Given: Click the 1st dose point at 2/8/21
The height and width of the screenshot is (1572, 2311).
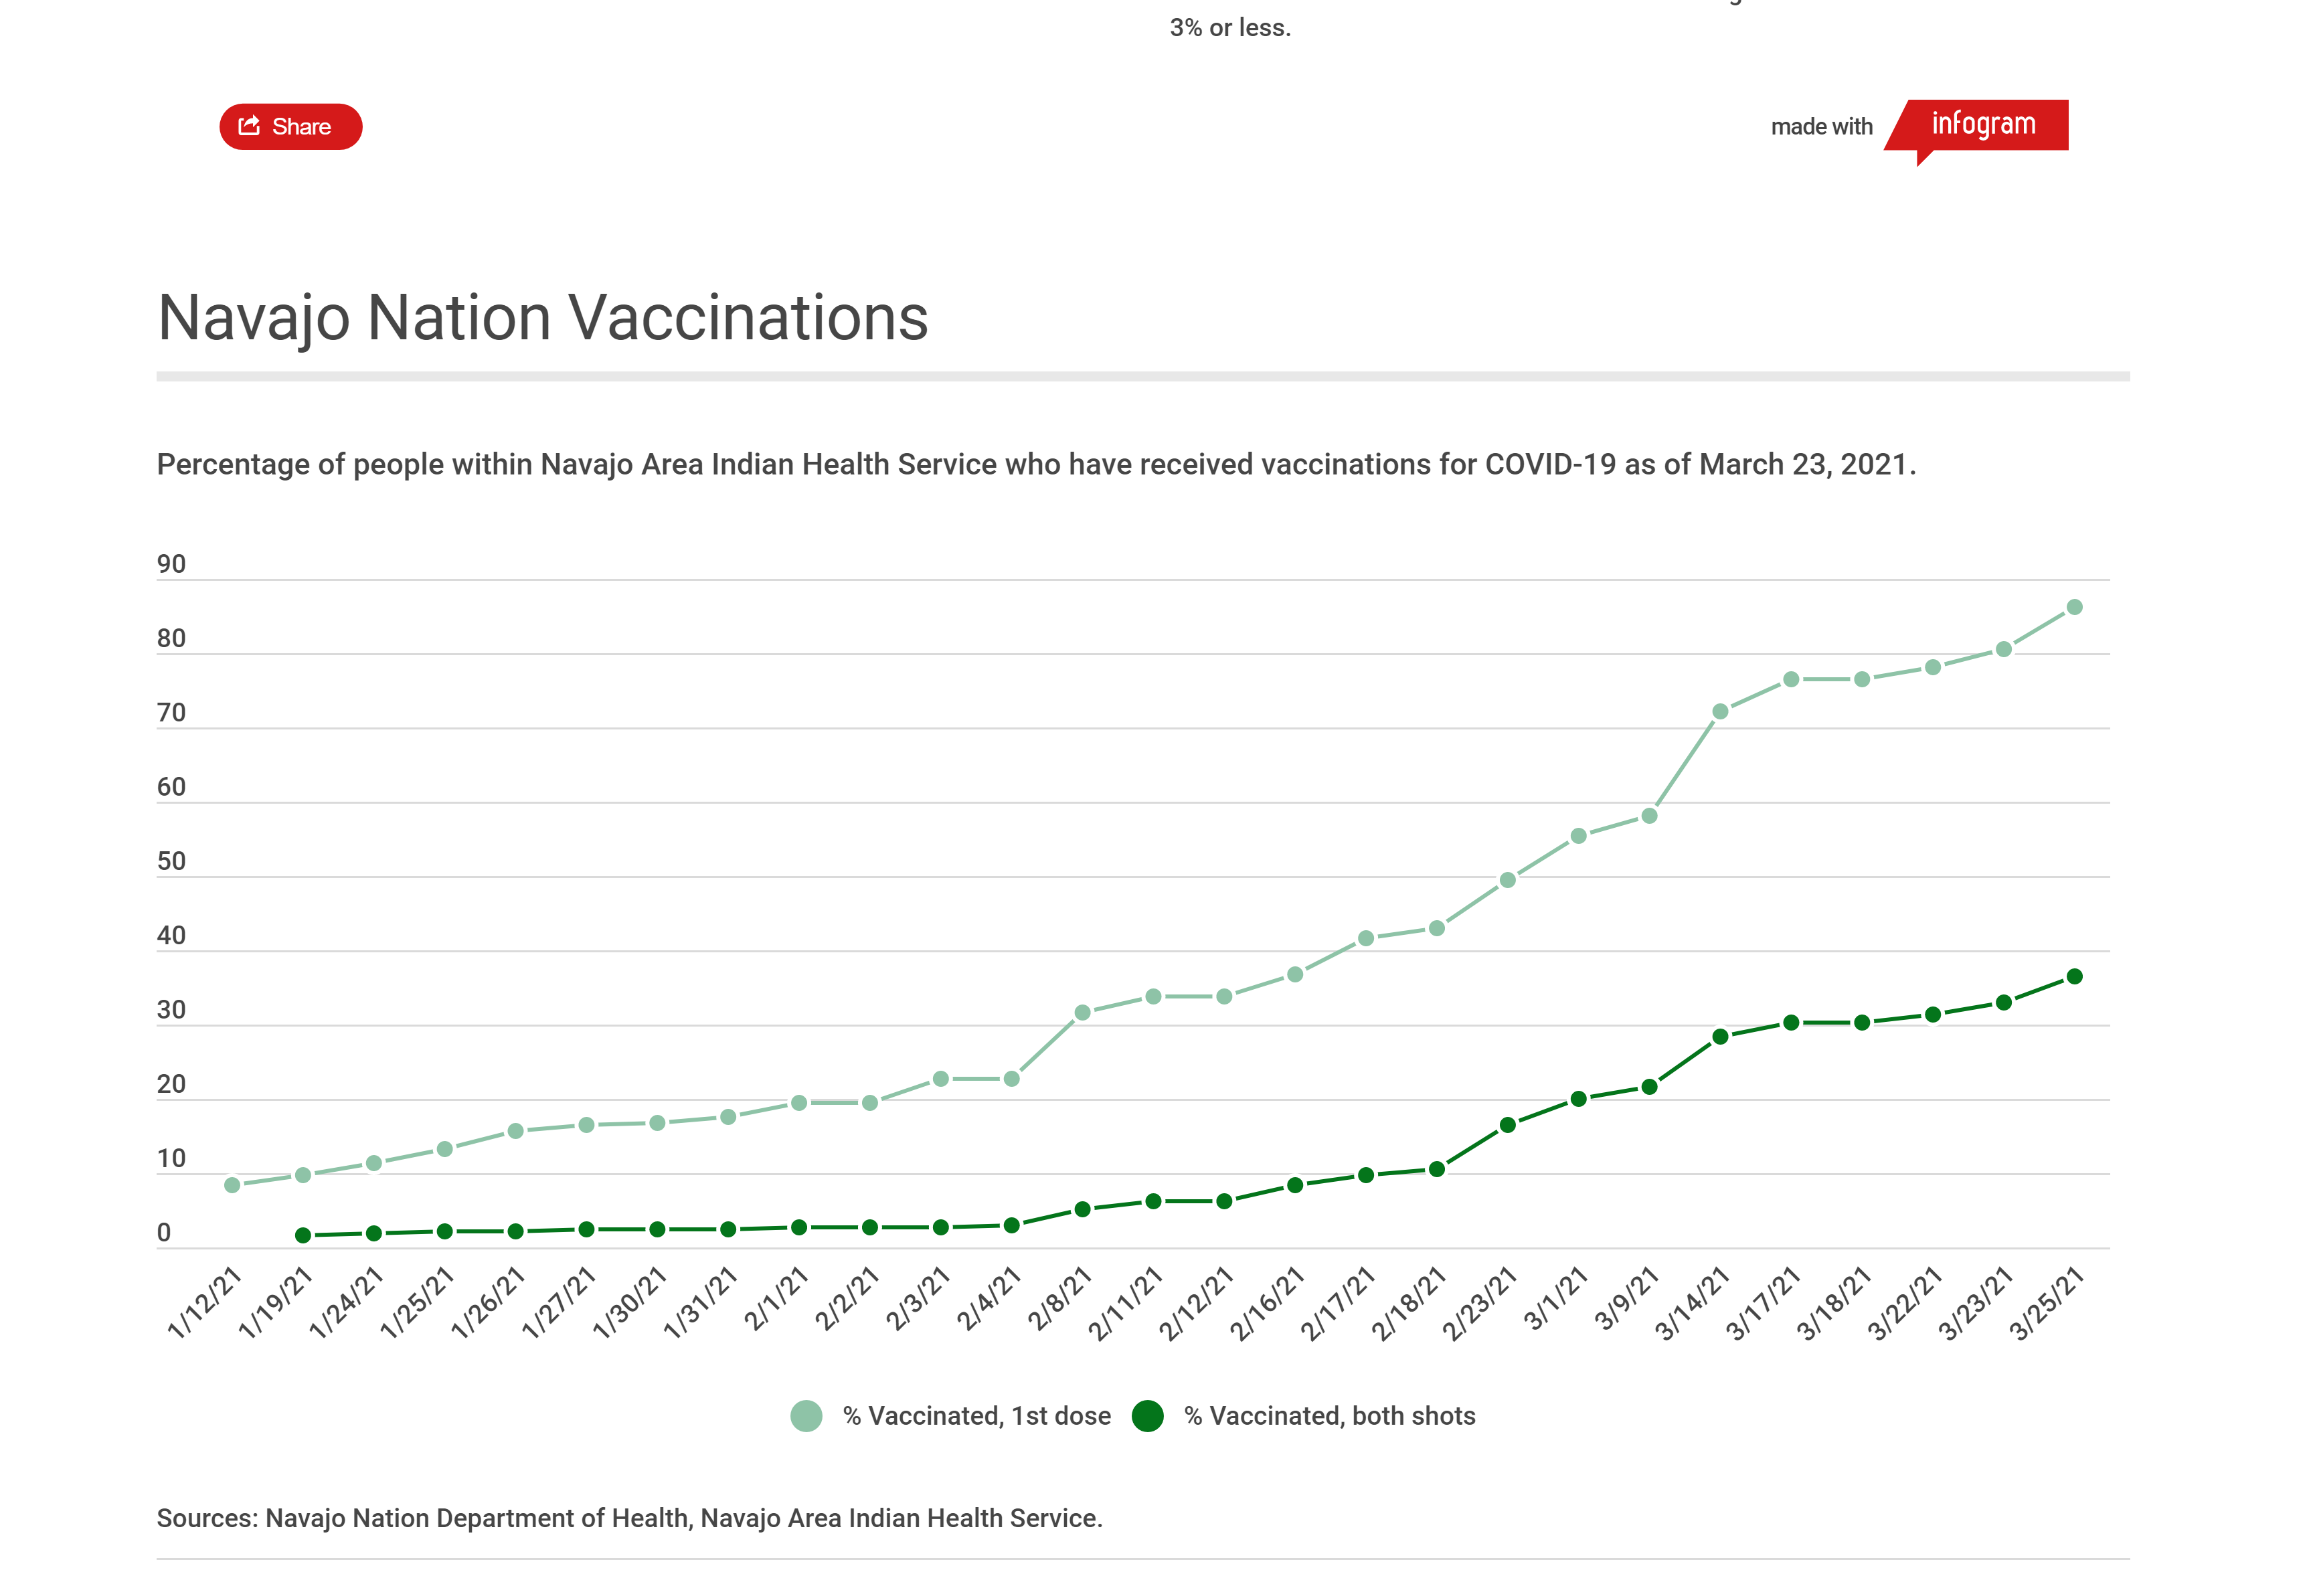Looking at the screenshot, I should [x=1082, y=1013].
